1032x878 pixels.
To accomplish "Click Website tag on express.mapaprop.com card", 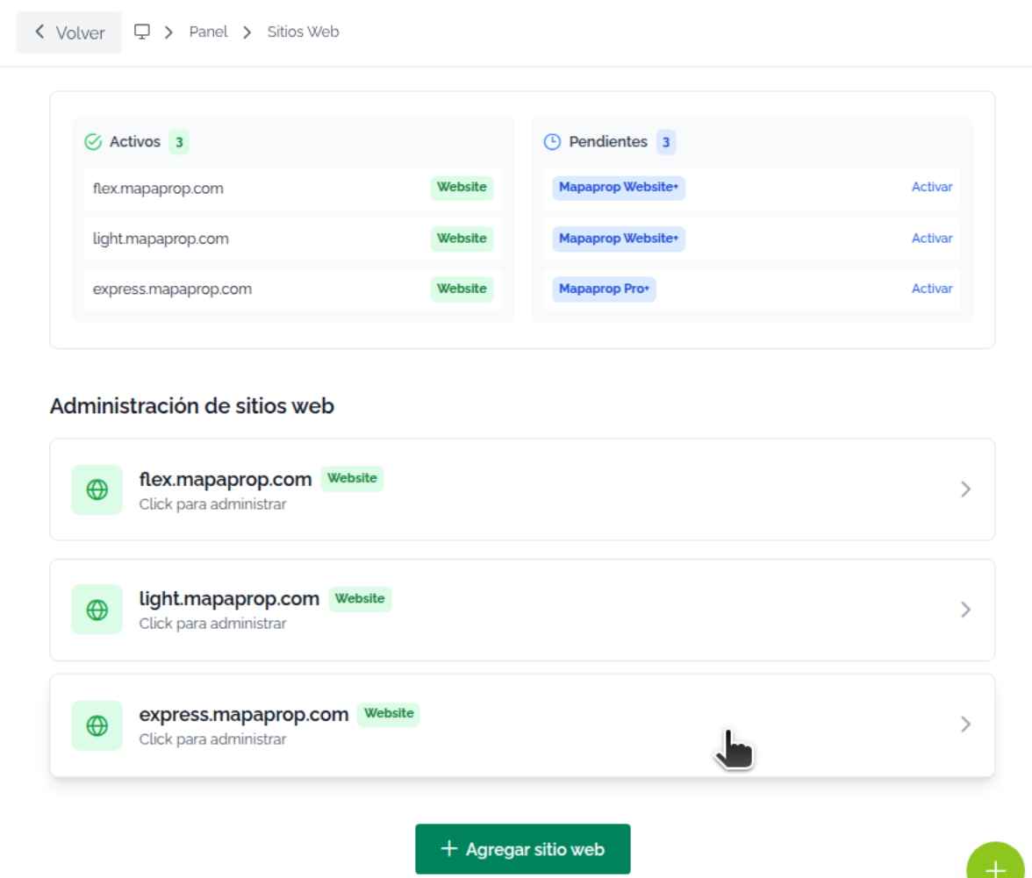I will (388, 714).
